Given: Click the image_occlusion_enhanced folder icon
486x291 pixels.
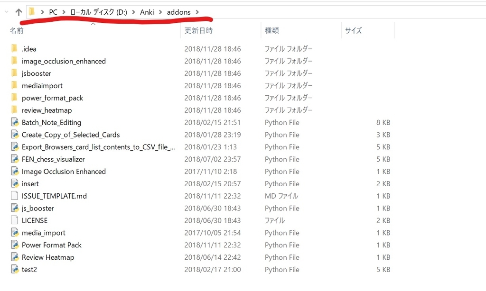Looking at the screenshot, I should point(14,61).
